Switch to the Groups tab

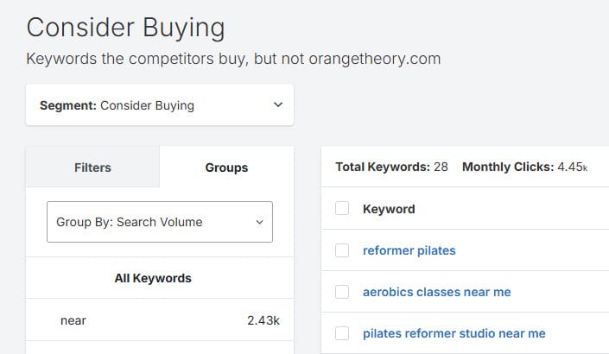point(226,168)
